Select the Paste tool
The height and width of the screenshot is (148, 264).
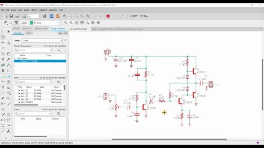tap(8, 54)
